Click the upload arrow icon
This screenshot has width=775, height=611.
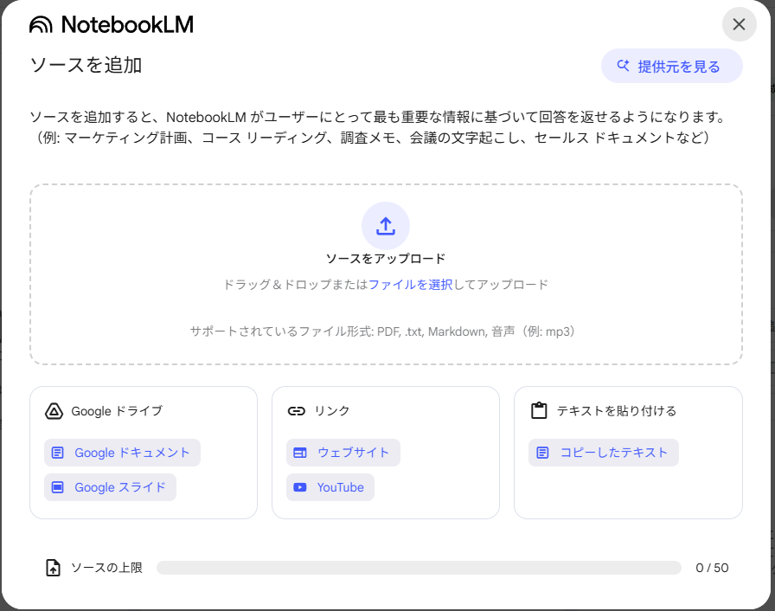(x=386, y=226)
